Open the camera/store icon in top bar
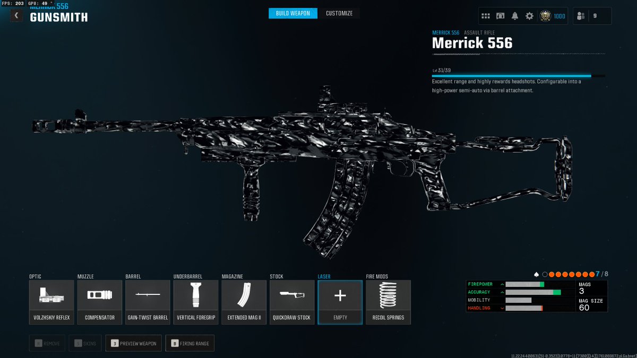 (500, 16)
